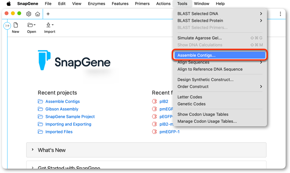This screenshot has width=290, height=173.
Task: Open the Apple menu
Action: click(9, 4)
